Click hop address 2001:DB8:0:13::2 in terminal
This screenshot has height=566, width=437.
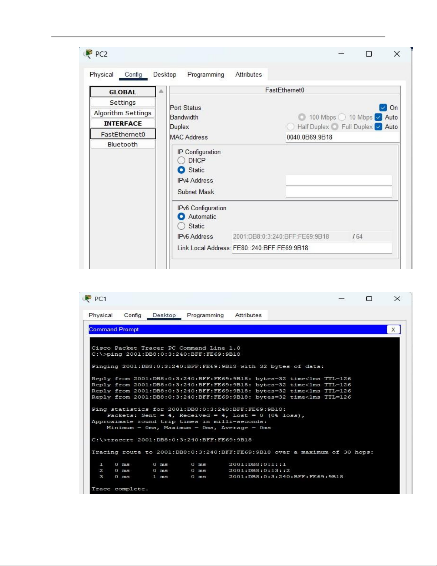(x=259, y=471)
